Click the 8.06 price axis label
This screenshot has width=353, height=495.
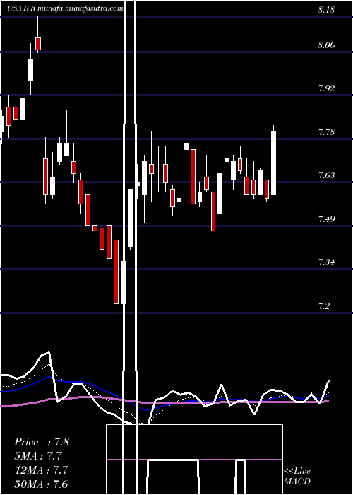coord(326,45)
